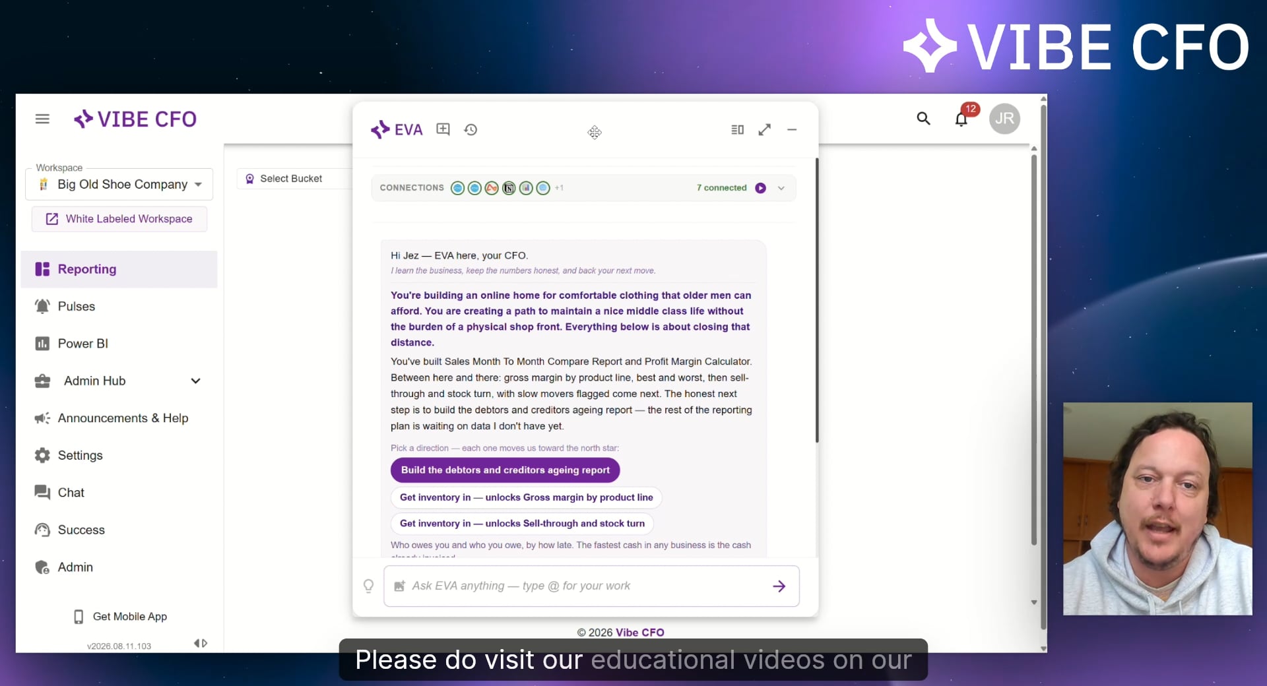Click the Notion connection icon
Viewport: 1267px width, 686px height.
[509, 188]
